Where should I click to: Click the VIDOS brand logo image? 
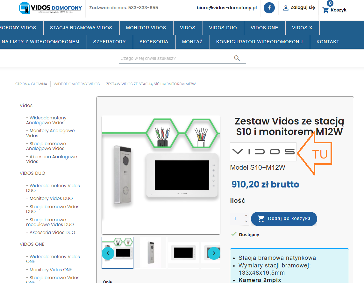(x=263, y=152)
